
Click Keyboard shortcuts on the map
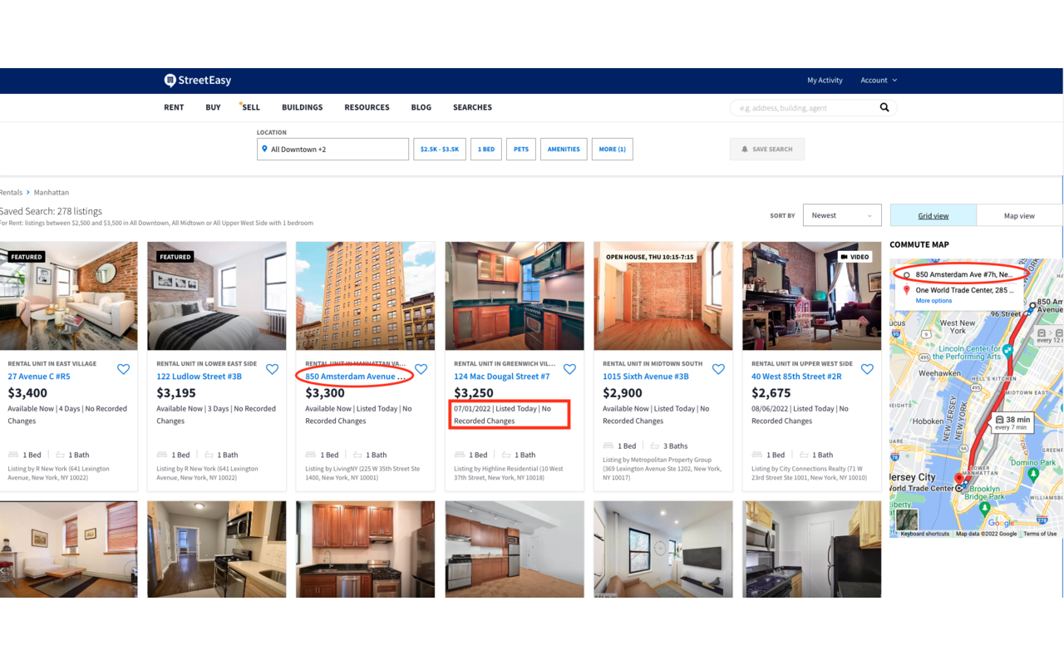point(925,534)
